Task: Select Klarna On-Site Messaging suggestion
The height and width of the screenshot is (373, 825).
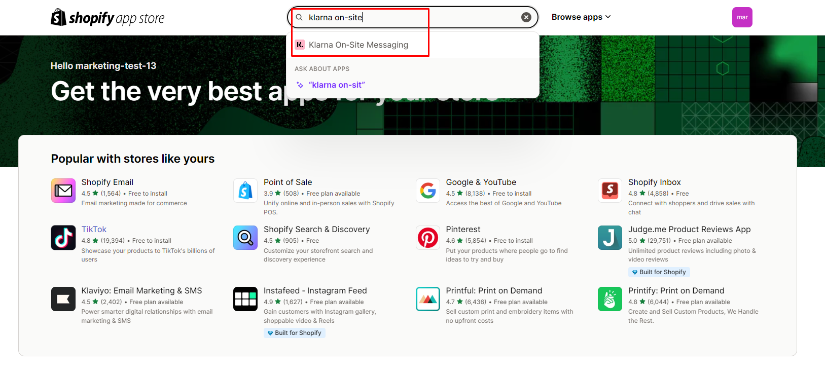Action: tap(413, 45)
